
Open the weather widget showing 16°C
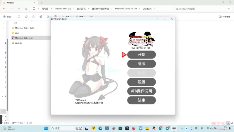(9, 128)
